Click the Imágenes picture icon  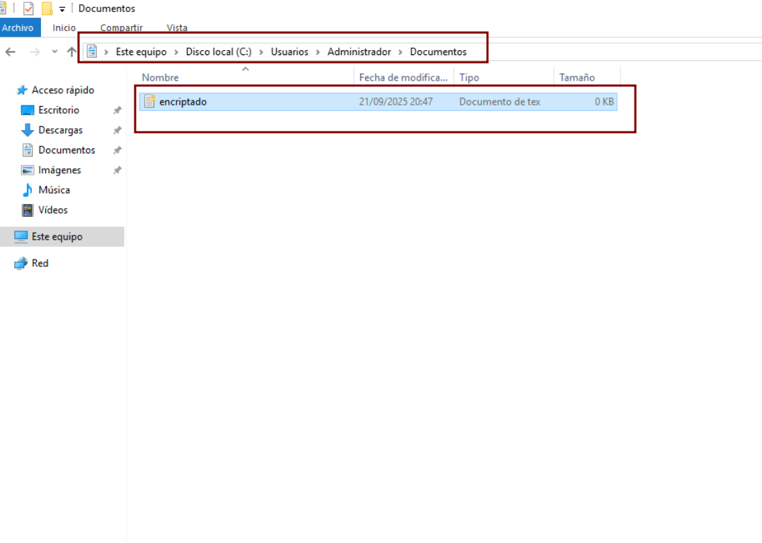click(28, 170)
